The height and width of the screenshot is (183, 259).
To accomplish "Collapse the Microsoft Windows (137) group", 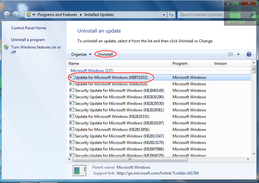I will tap(92, 70).
